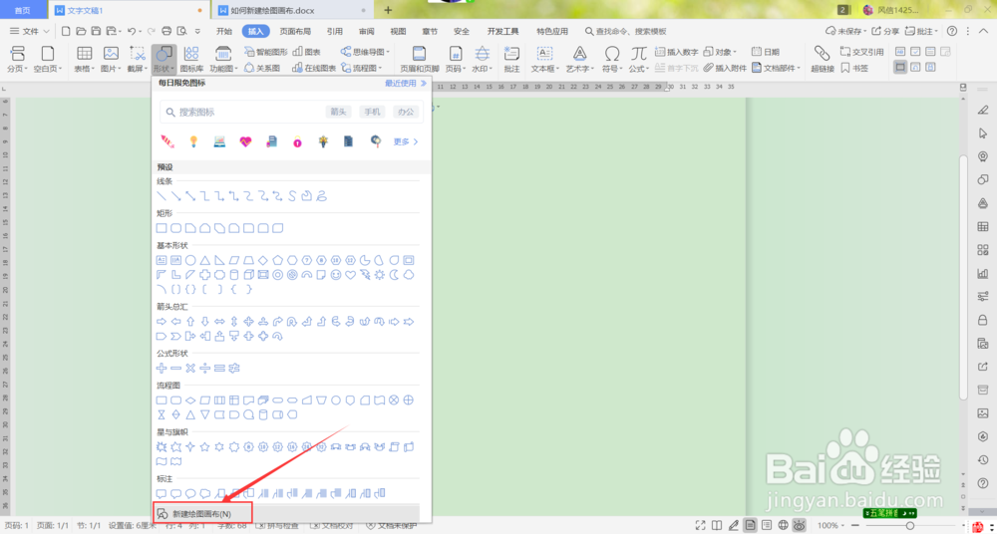Insert a 智能图形 smart graphic
Image resolution: width=997 pixels, height=534 pixels.
click(266, 52)
